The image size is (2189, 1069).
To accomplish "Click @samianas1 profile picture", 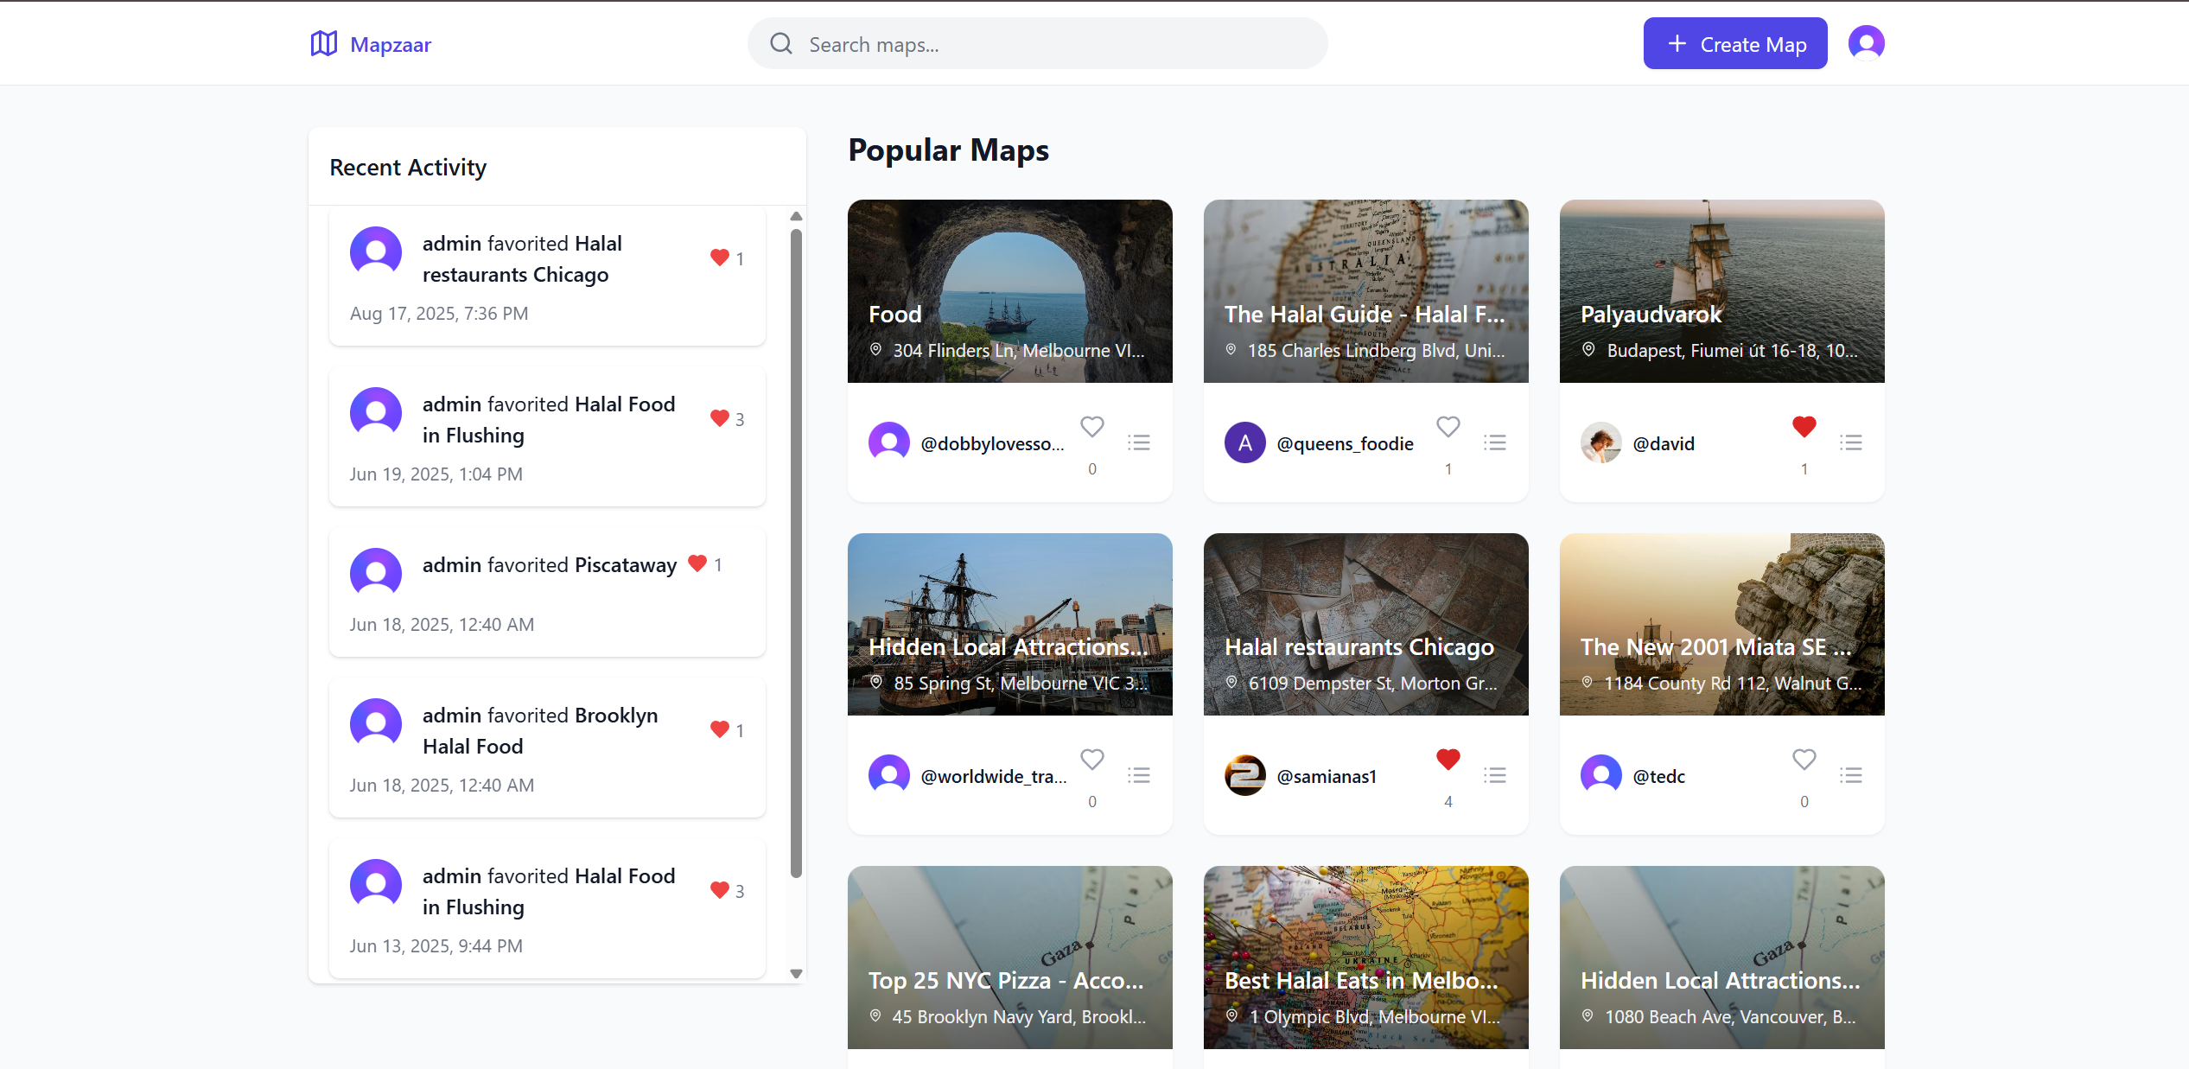I will 1245,775.
